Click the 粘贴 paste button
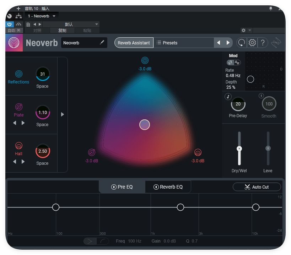 pos(87,31)
